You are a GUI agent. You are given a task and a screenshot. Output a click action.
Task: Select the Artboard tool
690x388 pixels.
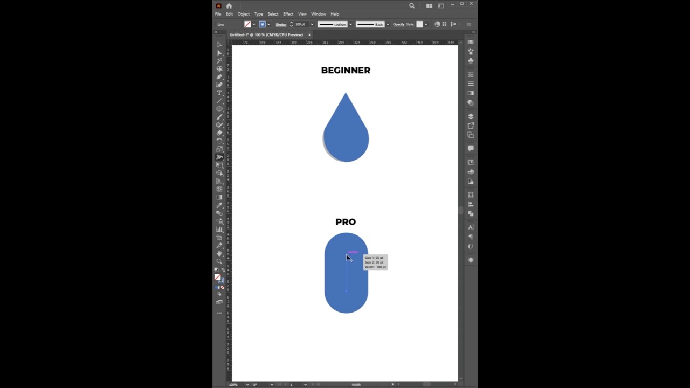[219, 238]
